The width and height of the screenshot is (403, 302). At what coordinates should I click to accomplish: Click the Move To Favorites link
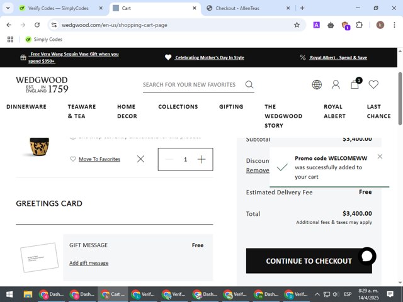99,159
